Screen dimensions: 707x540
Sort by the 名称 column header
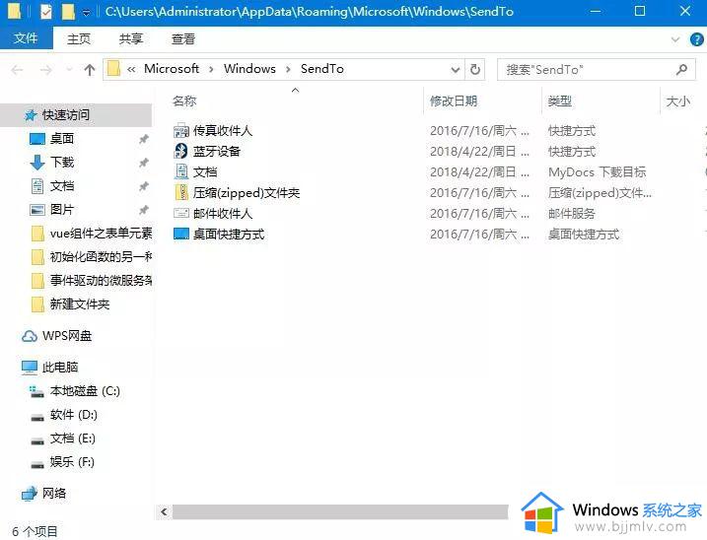(184, 101)
